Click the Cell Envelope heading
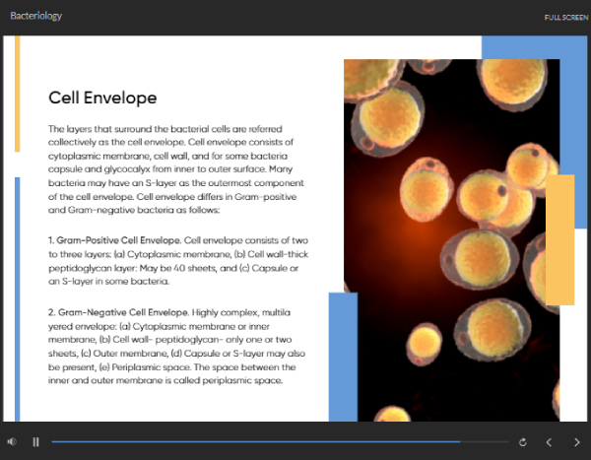The image size is (591, 460). (x=102, y=99)
